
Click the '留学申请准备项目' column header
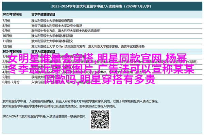coord(43,14)
